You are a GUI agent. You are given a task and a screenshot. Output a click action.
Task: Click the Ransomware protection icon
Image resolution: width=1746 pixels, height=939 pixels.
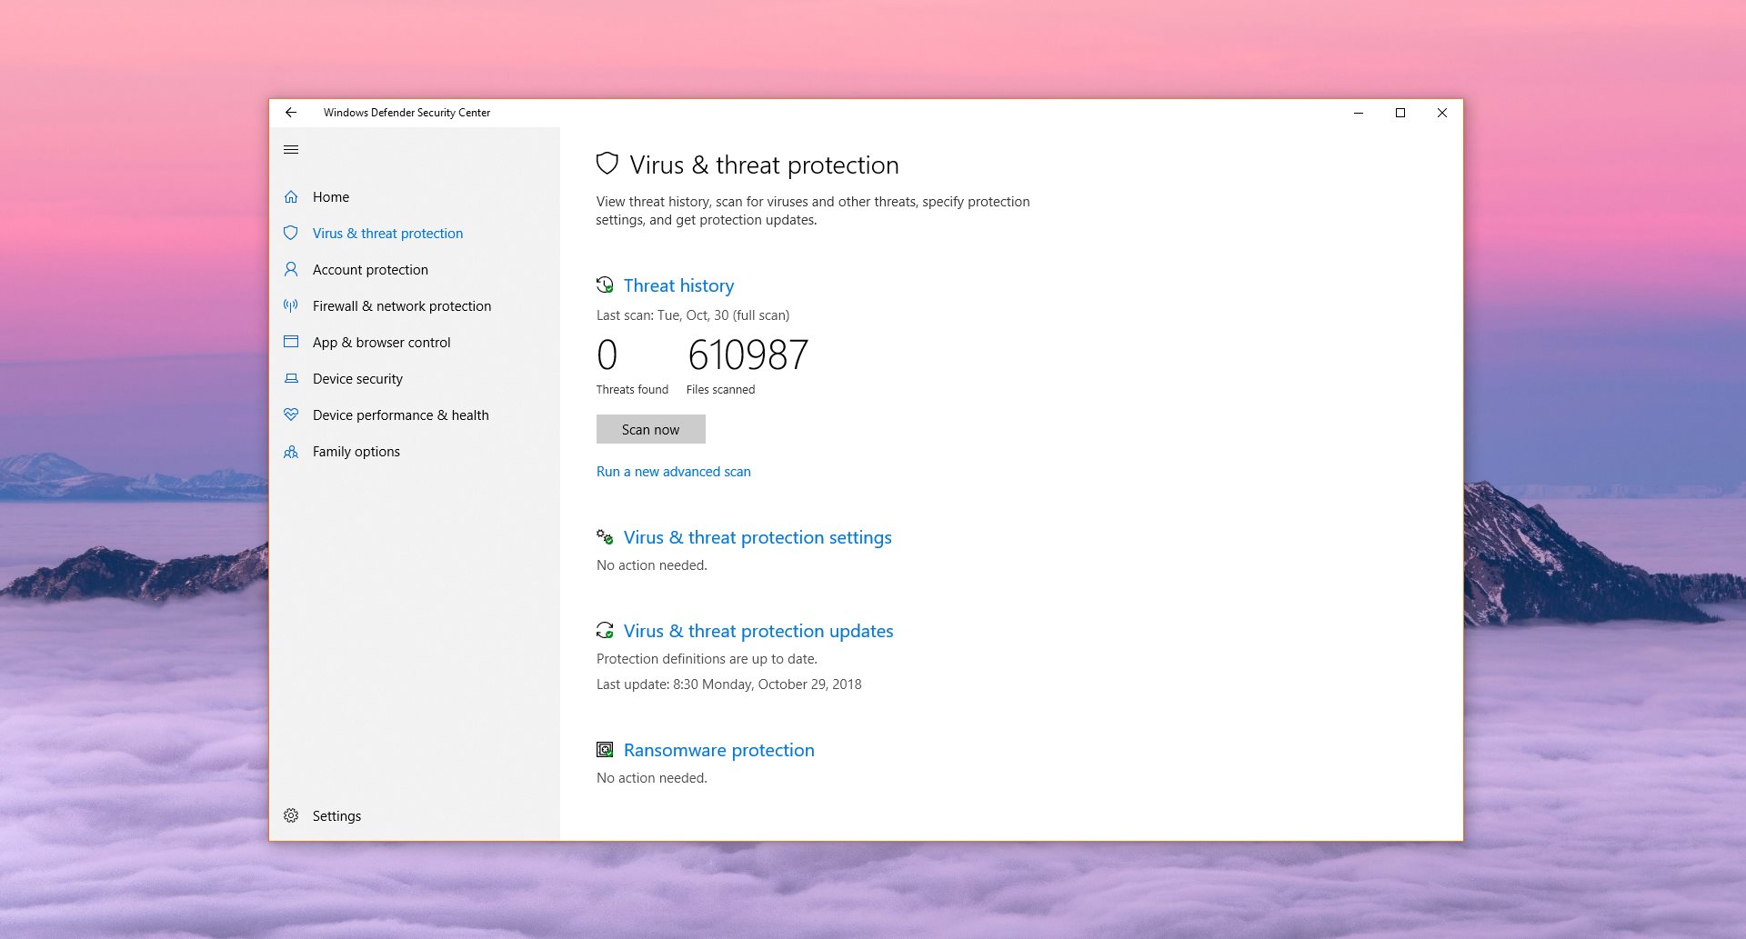click(605, 750)
